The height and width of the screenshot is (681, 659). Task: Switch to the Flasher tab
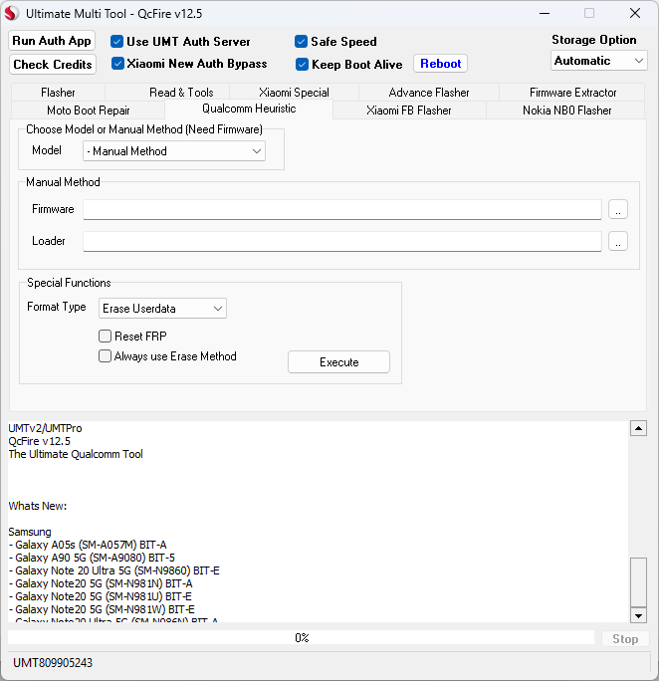pos(58,93)
